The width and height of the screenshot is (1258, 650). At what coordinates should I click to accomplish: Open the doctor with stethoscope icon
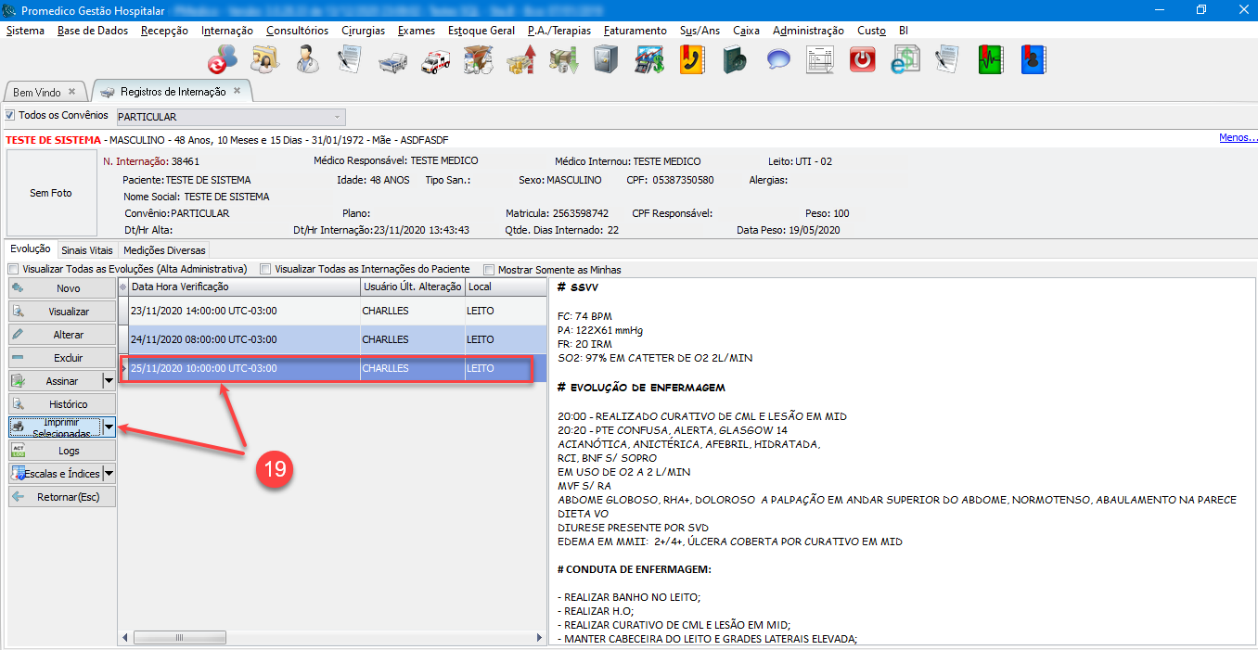click(x=307, y=60)
